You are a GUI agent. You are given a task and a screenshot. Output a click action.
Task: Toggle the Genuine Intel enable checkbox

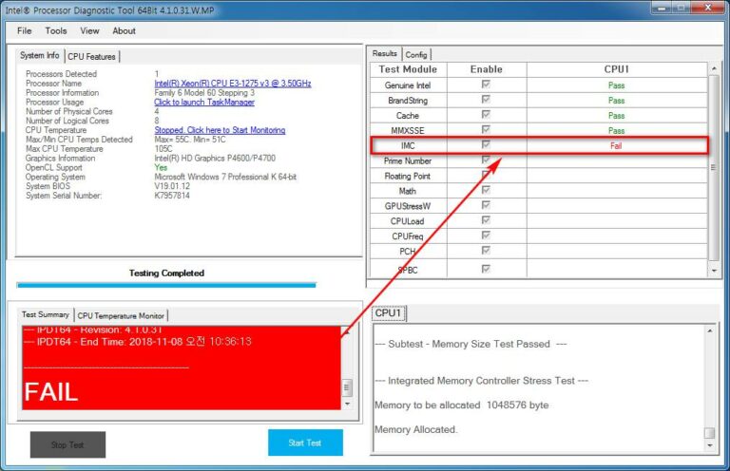[487, 85]
